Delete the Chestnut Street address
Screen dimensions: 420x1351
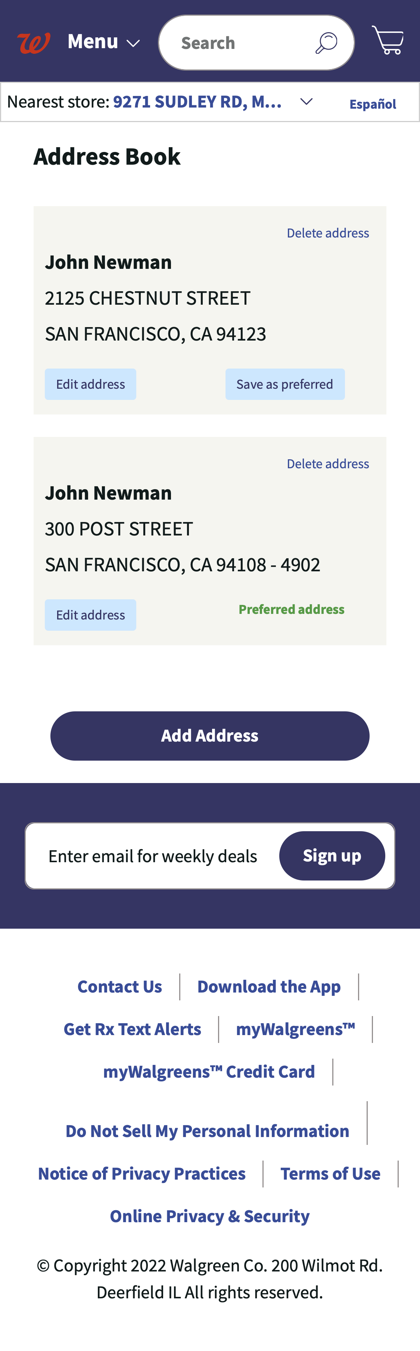point(327,232)
